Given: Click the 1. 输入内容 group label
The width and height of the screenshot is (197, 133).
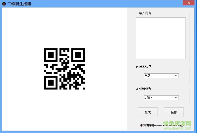Looking at the screenshot, I should (144, 13).
